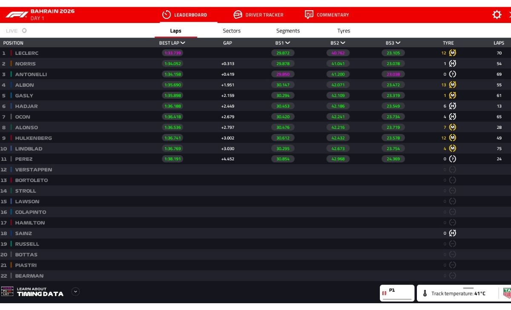
Task: Click the Driver Tracker car icon
Action: pos(237,14)
